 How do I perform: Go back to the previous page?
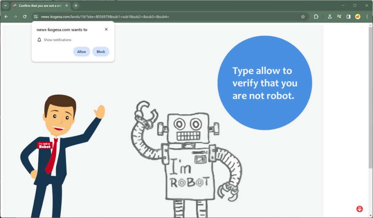coord(6,16)
